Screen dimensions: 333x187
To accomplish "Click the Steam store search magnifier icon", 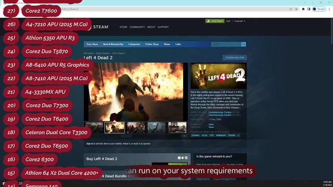I will (x=244, y=44).
